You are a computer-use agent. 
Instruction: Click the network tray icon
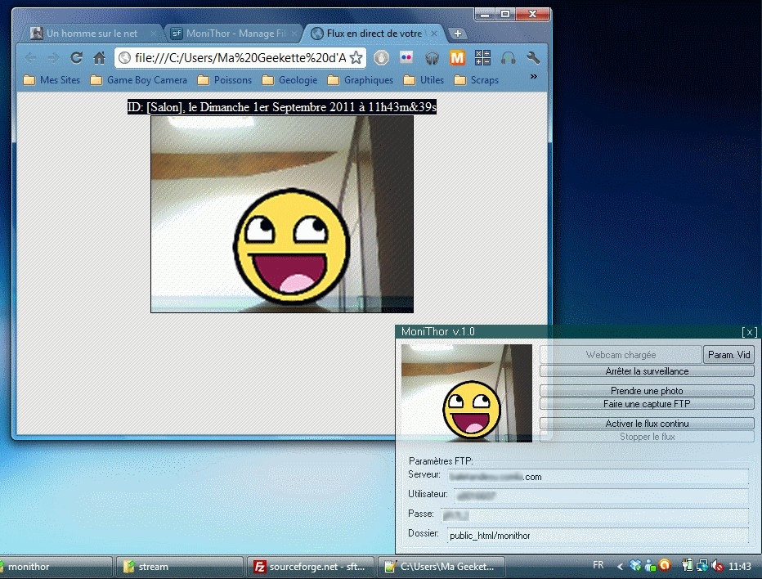701,566
